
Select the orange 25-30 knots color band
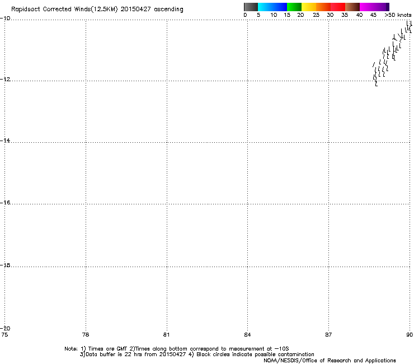(x=323, y=7)
